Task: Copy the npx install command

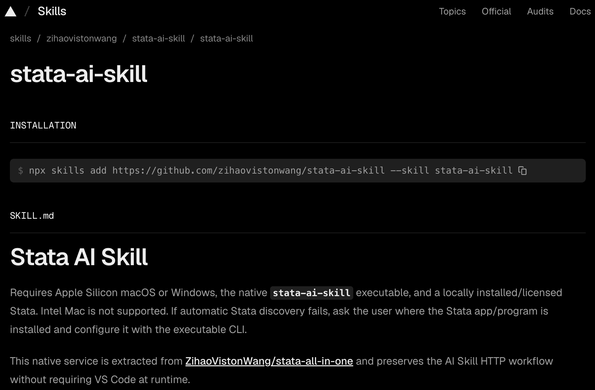Action: (522, 171)
